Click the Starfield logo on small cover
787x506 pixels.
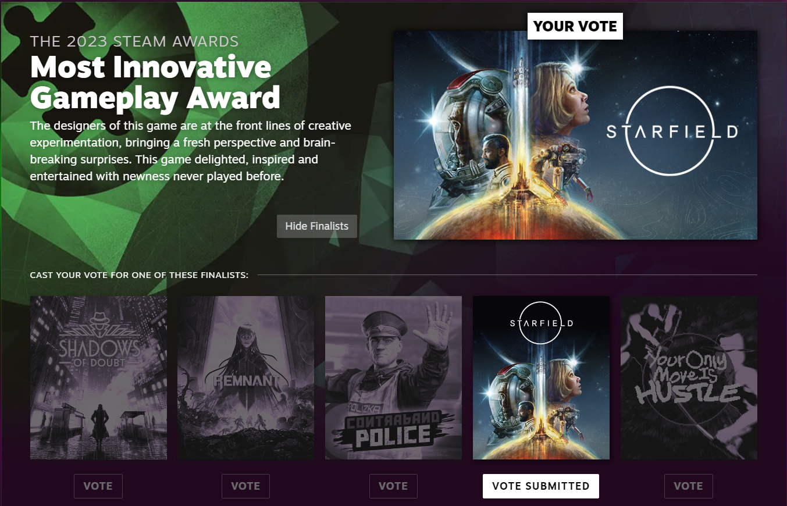541,323
